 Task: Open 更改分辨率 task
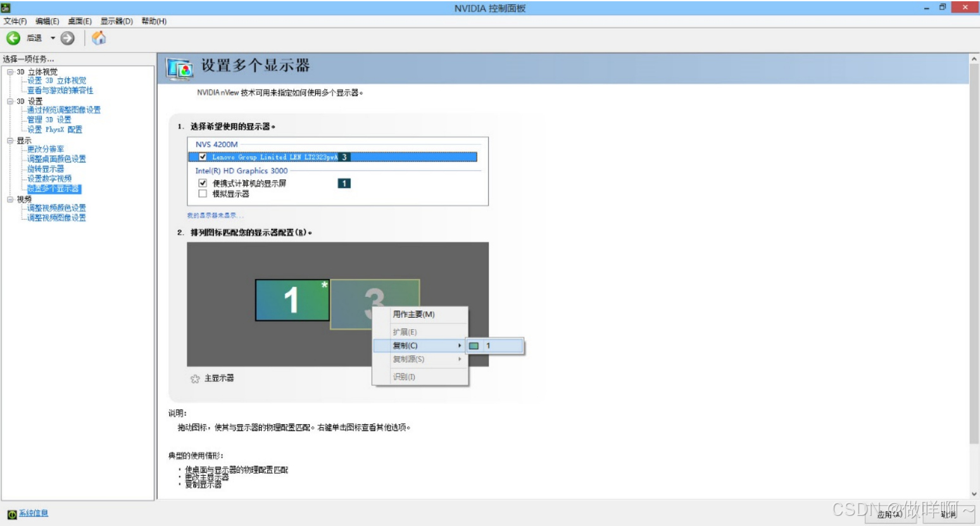coord(46,149)
